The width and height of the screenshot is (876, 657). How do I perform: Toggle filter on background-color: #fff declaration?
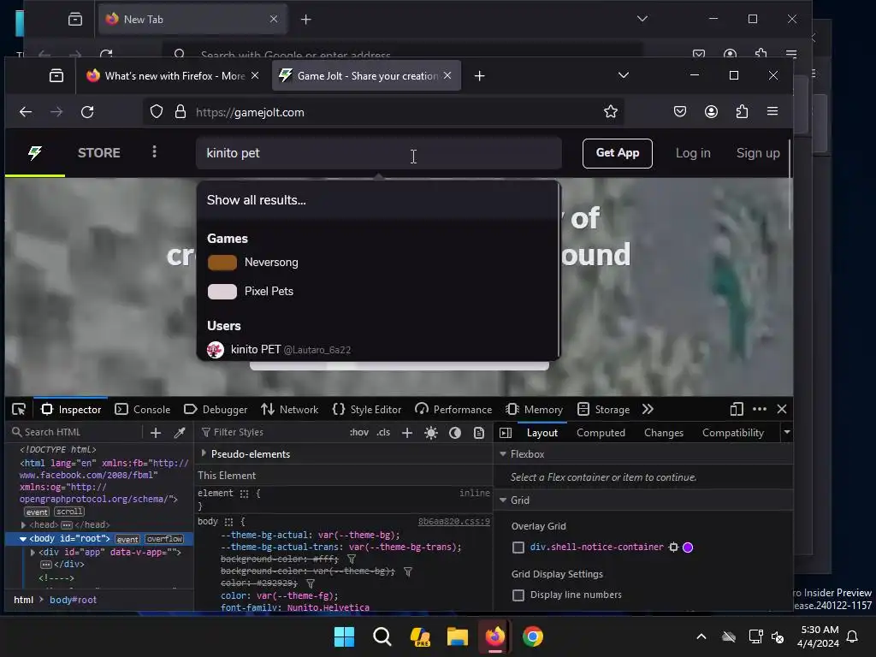[x=352, y=559]
